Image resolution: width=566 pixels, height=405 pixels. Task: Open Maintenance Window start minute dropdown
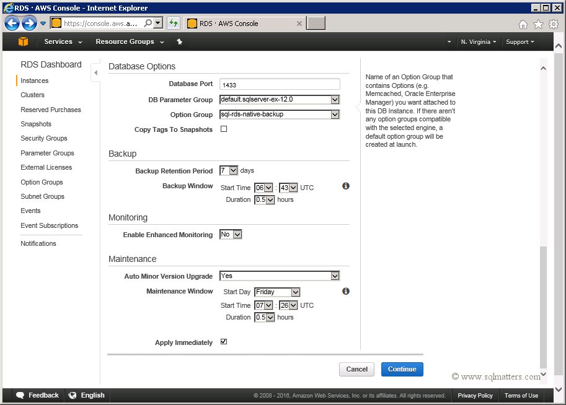tap(288, 305)
